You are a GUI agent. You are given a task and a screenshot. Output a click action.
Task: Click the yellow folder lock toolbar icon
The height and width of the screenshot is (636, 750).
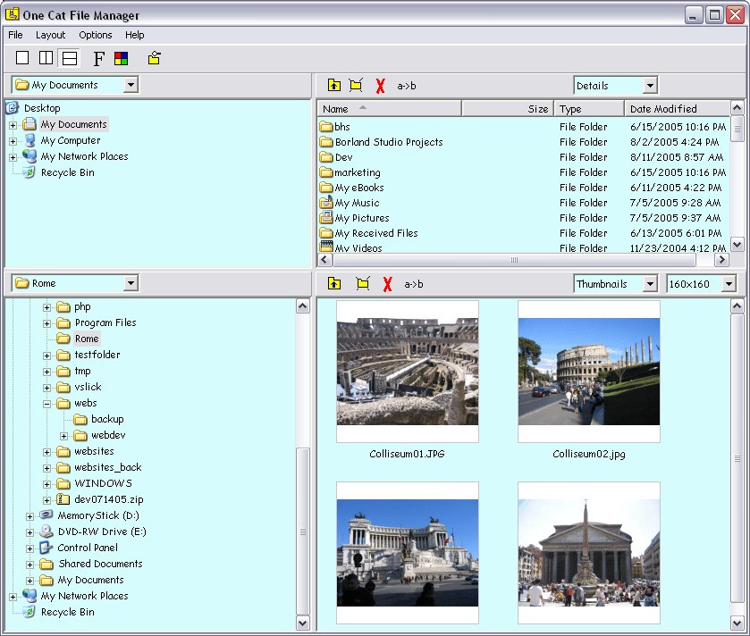coord(154,58)
